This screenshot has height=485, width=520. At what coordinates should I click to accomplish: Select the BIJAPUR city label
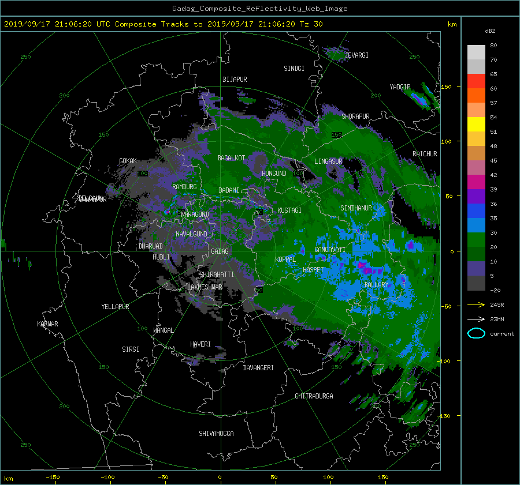235,80
